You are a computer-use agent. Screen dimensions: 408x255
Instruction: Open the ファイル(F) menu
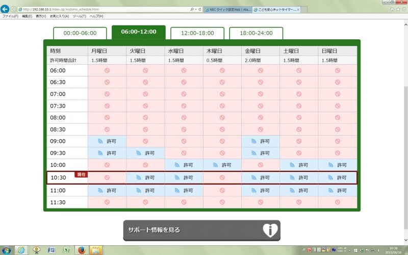coord(10,16)
